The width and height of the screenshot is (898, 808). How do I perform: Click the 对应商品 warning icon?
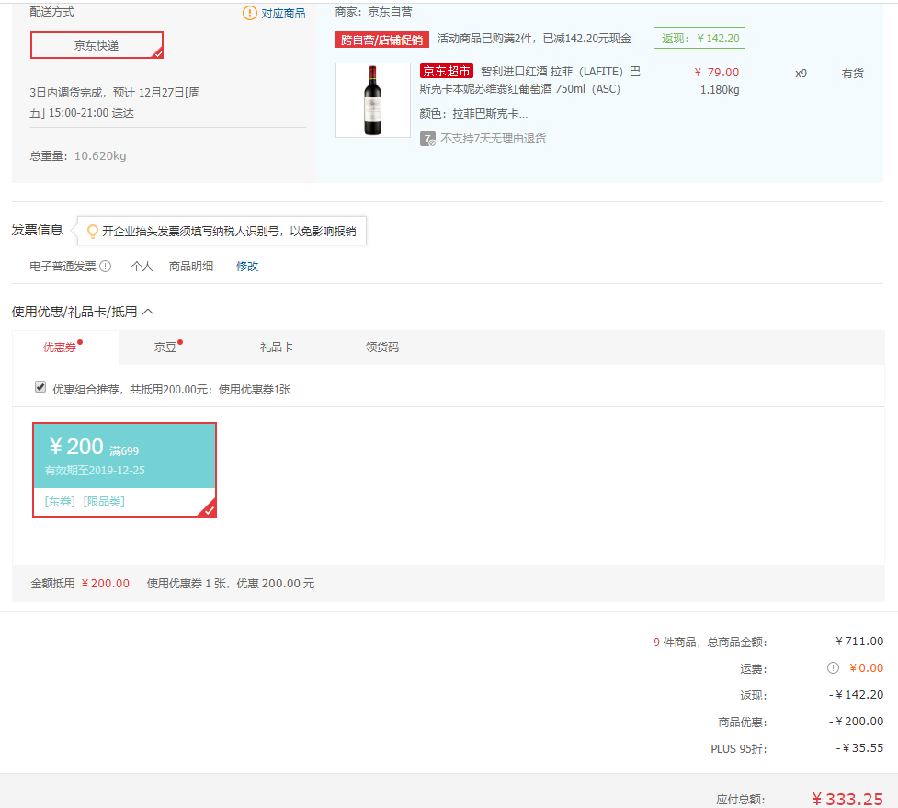(x=250, y=13)
